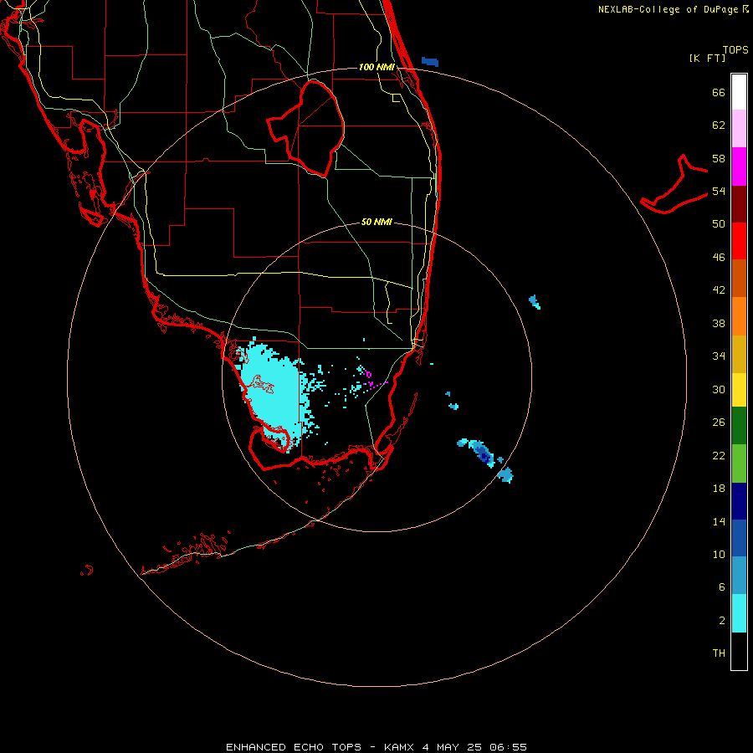Click the large cyan echo area
This screenshot has width=753, height=753.
279,394
